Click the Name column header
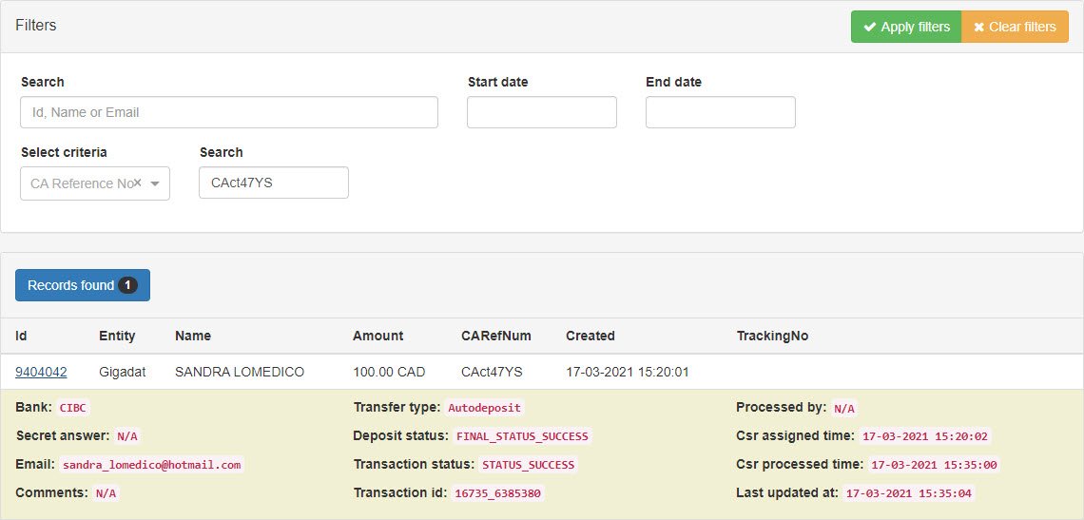 point(193,337)
